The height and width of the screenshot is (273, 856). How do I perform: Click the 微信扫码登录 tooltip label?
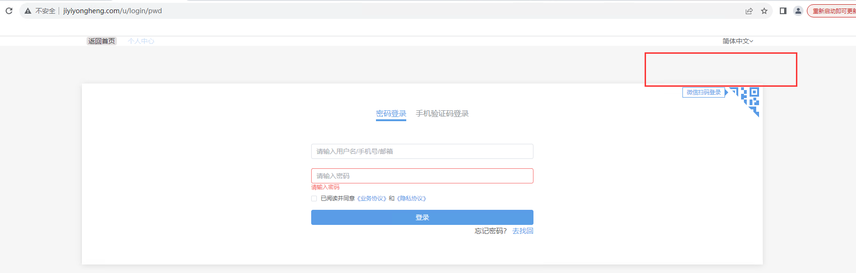coord(703,92)
